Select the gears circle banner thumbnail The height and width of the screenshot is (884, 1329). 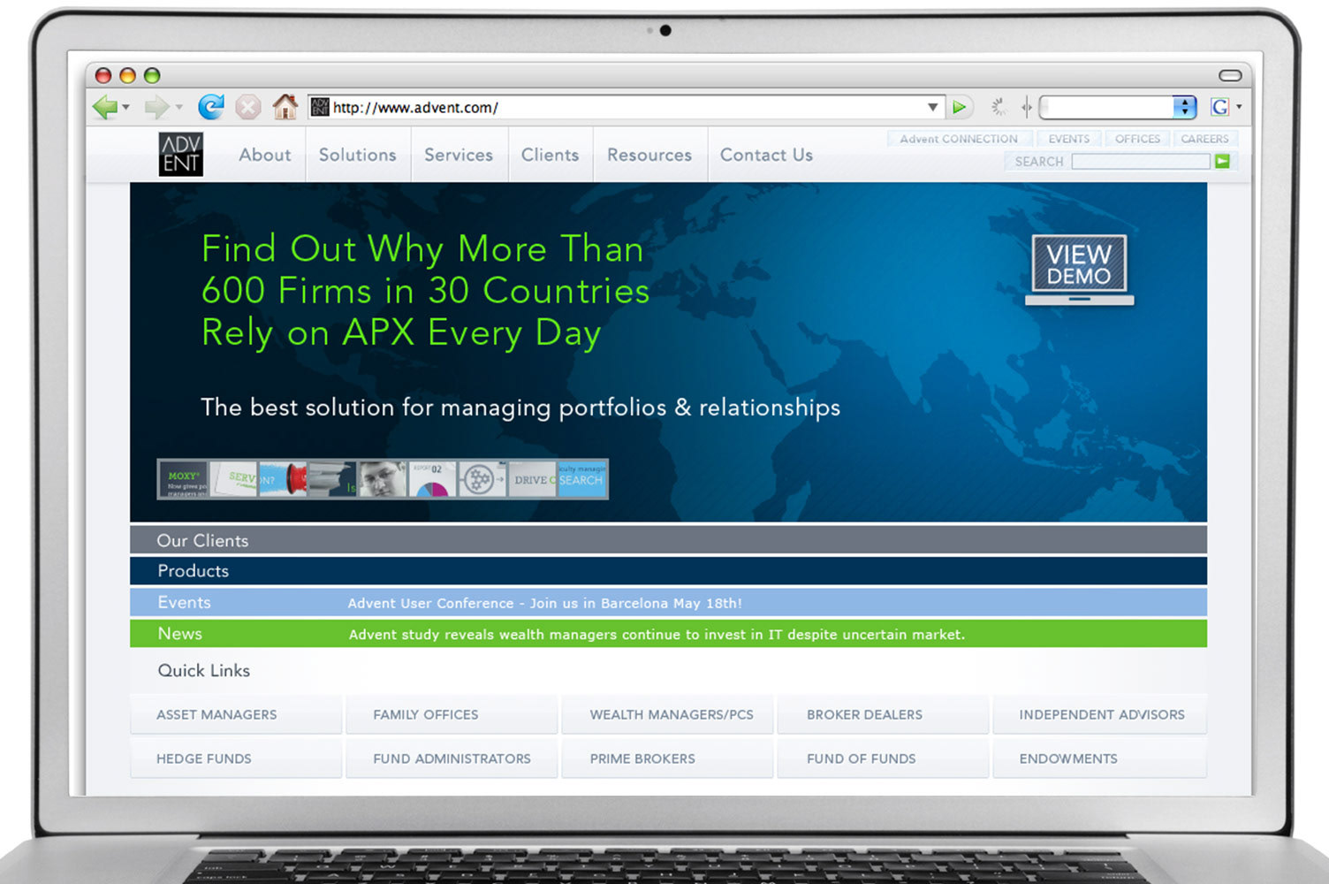click(482, 479)
